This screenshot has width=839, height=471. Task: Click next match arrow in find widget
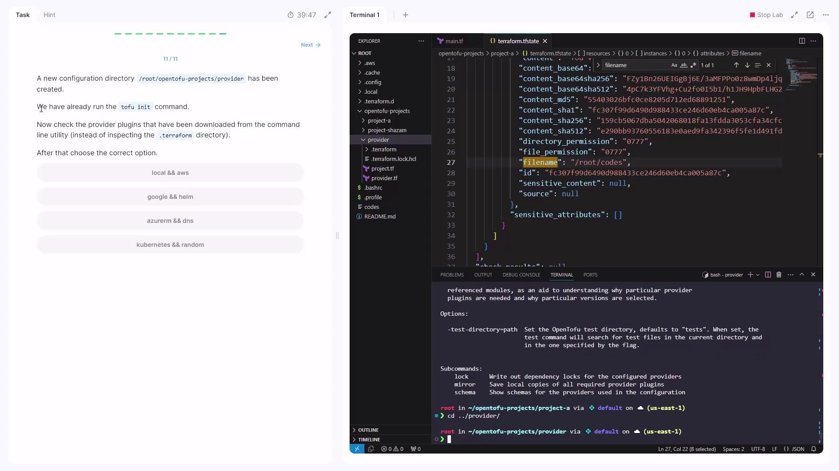click(x=747, y=65)
